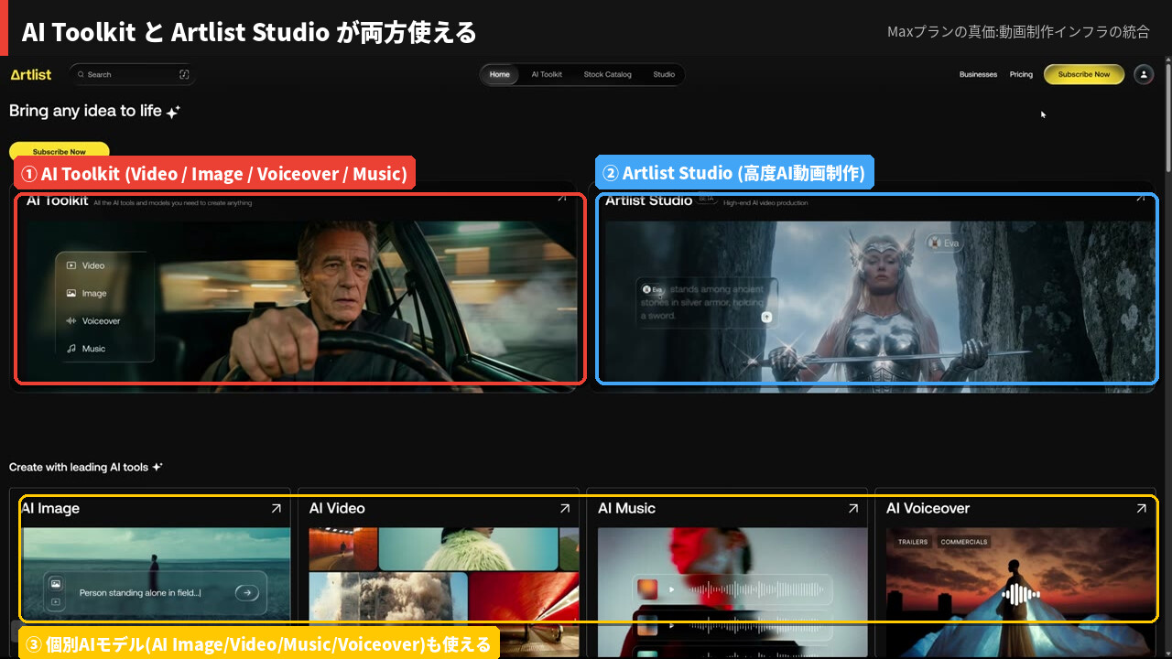Click Subscribe Now in the top navigation
This screenshot has height=659, width=1172.
click(1084, 74)
